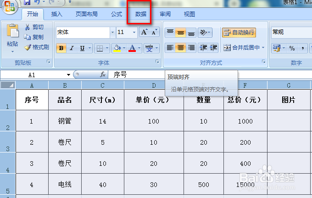
Task: Toggle 自动换行 wrap text
Action: (x=239, y=32)
